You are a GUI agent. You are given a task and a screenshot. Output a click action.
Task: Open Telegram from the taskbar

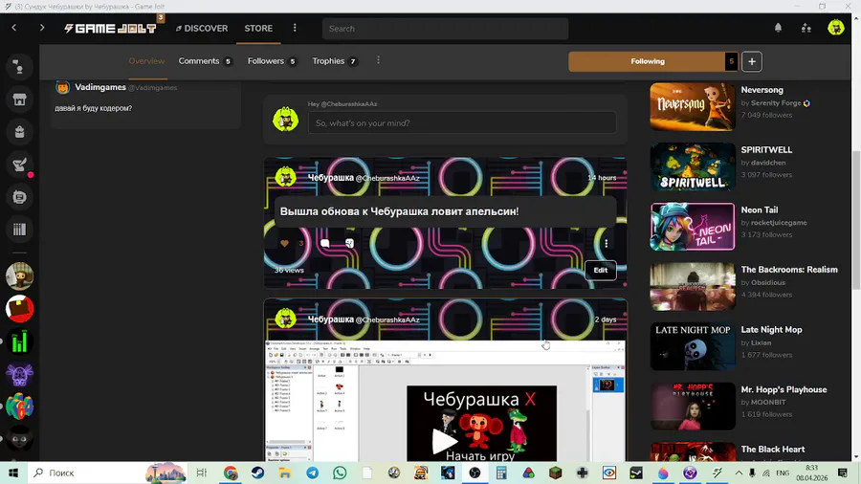(x=312, y=473)
